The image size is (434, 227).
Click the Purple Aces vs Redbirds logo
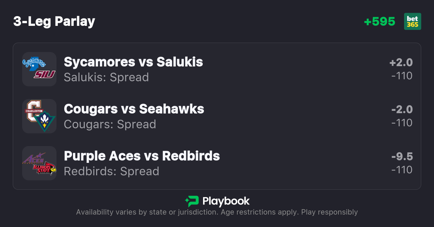click(39, 163)
